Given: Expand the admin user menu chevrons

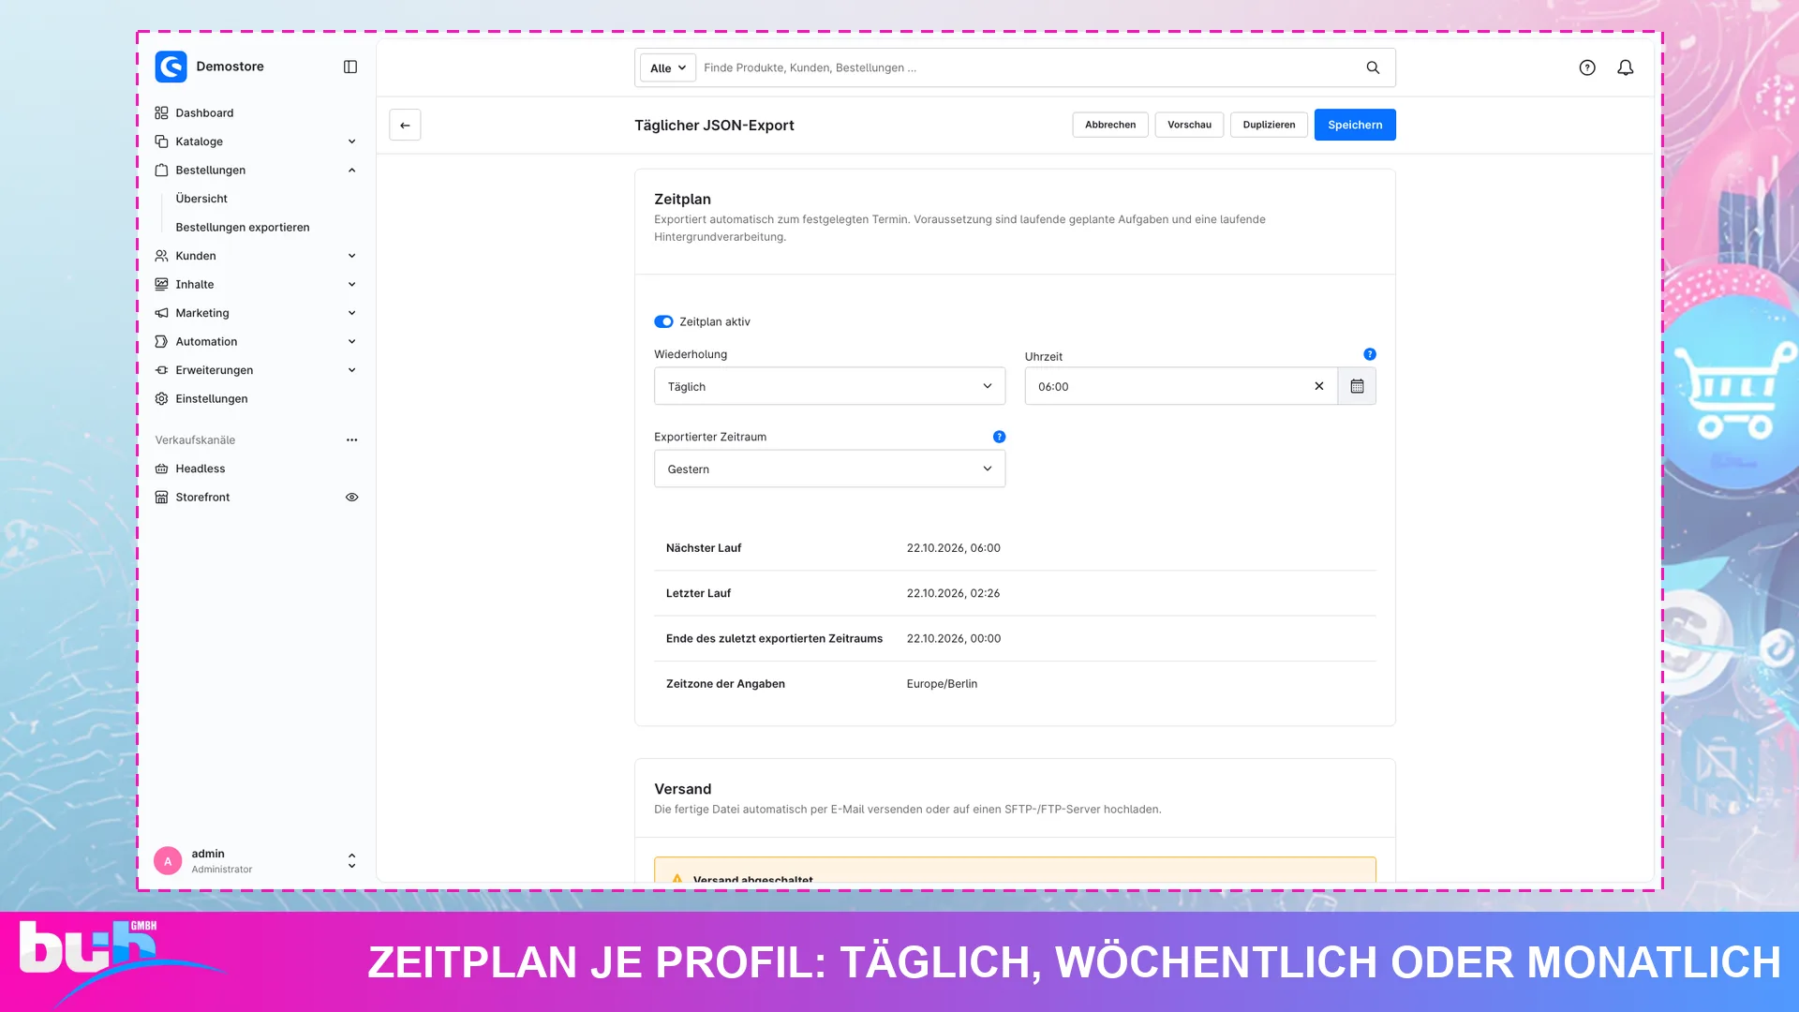Looking at the screenshot, I should click(x=351, y=860).
